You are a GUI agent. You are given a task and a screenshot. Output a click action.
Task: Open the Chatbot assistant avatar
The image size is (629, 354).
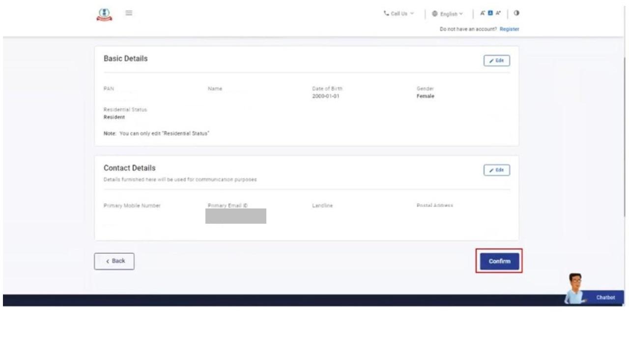pos(574,289)
